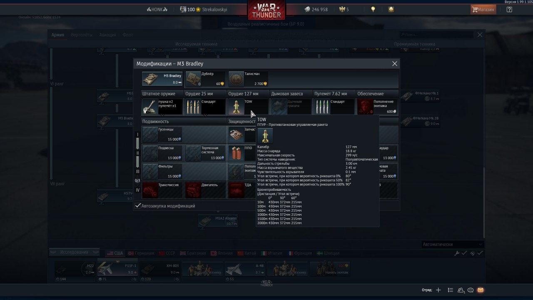Close the research tree window
This screenshot has height=300, width=533.
[480, 35]
